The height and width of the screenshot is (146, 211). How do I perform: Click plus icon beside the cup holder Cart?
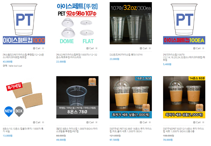[x=43, y=122]
